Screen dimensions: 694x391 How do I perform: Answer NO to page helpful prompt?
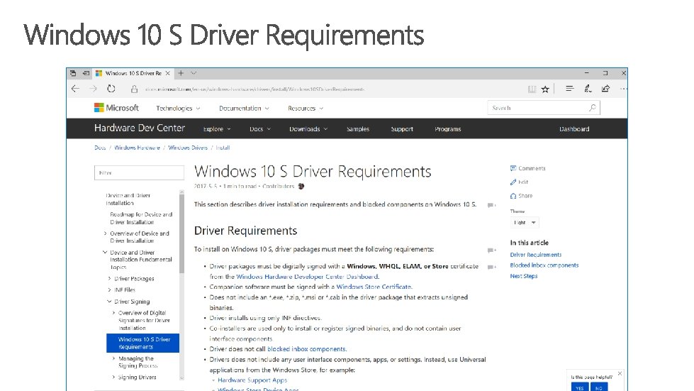point(599,387)
